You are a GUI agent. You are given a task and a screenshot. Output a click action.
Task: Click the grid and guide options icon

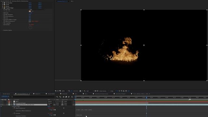(69, 91)
